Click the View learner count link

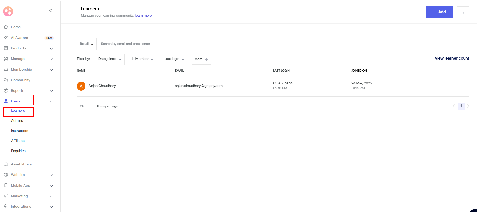(452, 58)
